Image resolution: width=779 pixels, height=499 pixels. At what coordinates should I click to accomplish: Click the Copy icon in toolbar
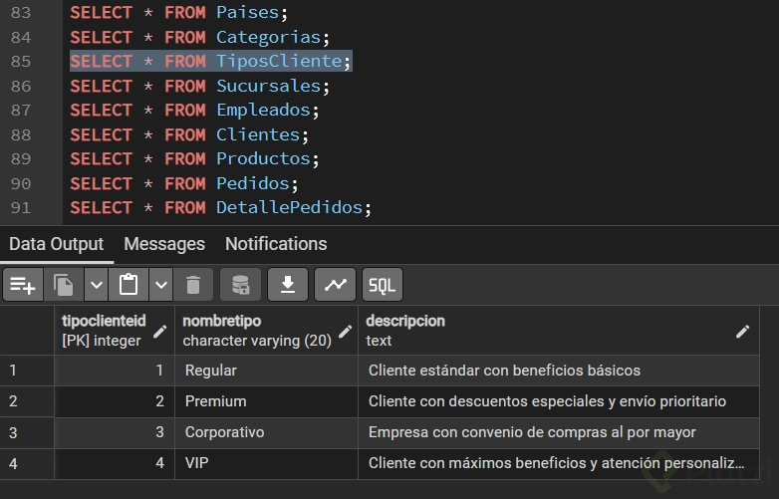point(65,285)
